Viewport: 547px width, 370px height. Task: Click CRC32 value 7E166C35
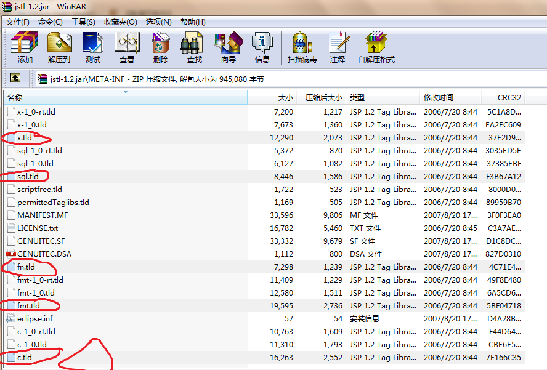click(503, 357)
